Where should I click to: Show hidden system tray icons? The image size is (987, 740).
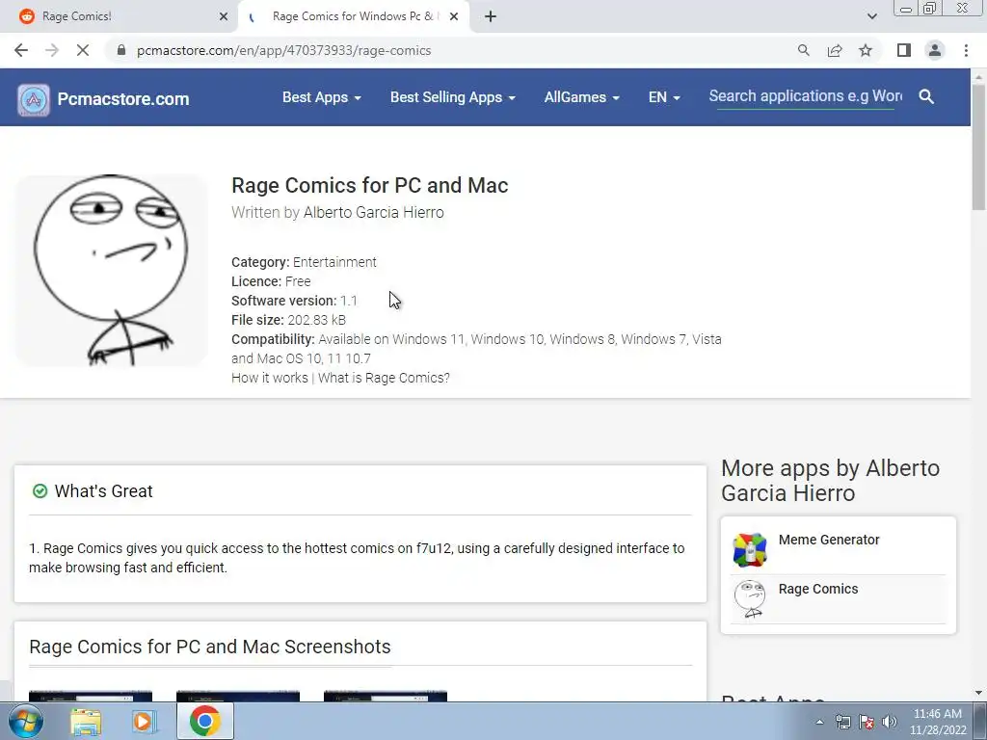tap(819, 723)
